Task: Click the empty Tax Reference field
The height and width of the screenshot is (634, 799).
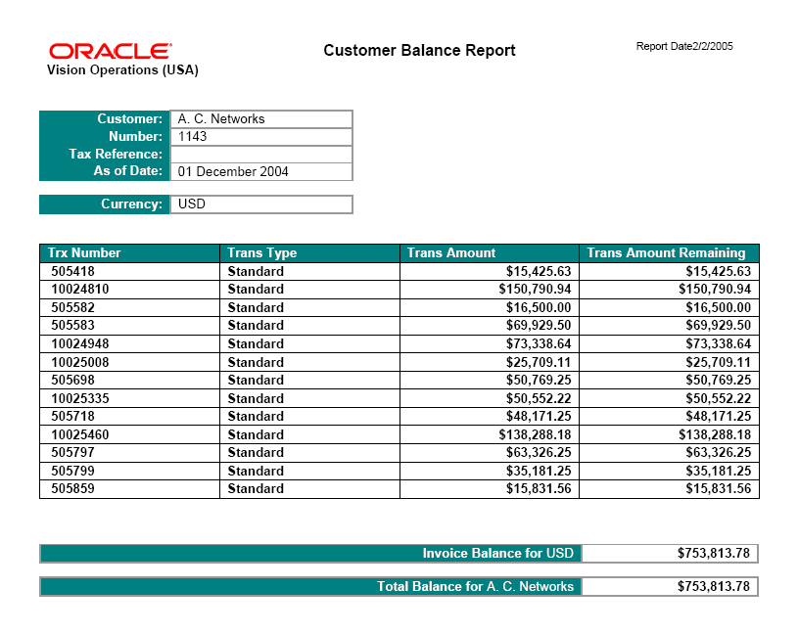Action: click(261, 155)
